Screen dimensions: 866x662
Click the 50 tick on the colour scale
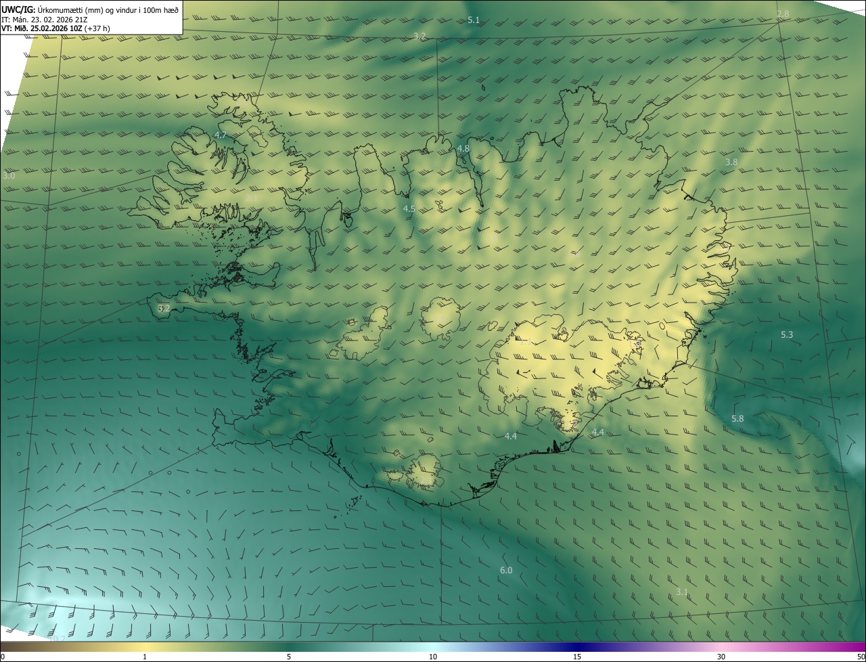point(861,657)
